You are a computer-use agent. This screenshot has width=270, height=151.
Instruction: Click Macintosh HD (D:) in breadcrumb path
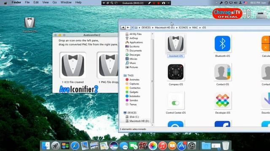[165, 28]
